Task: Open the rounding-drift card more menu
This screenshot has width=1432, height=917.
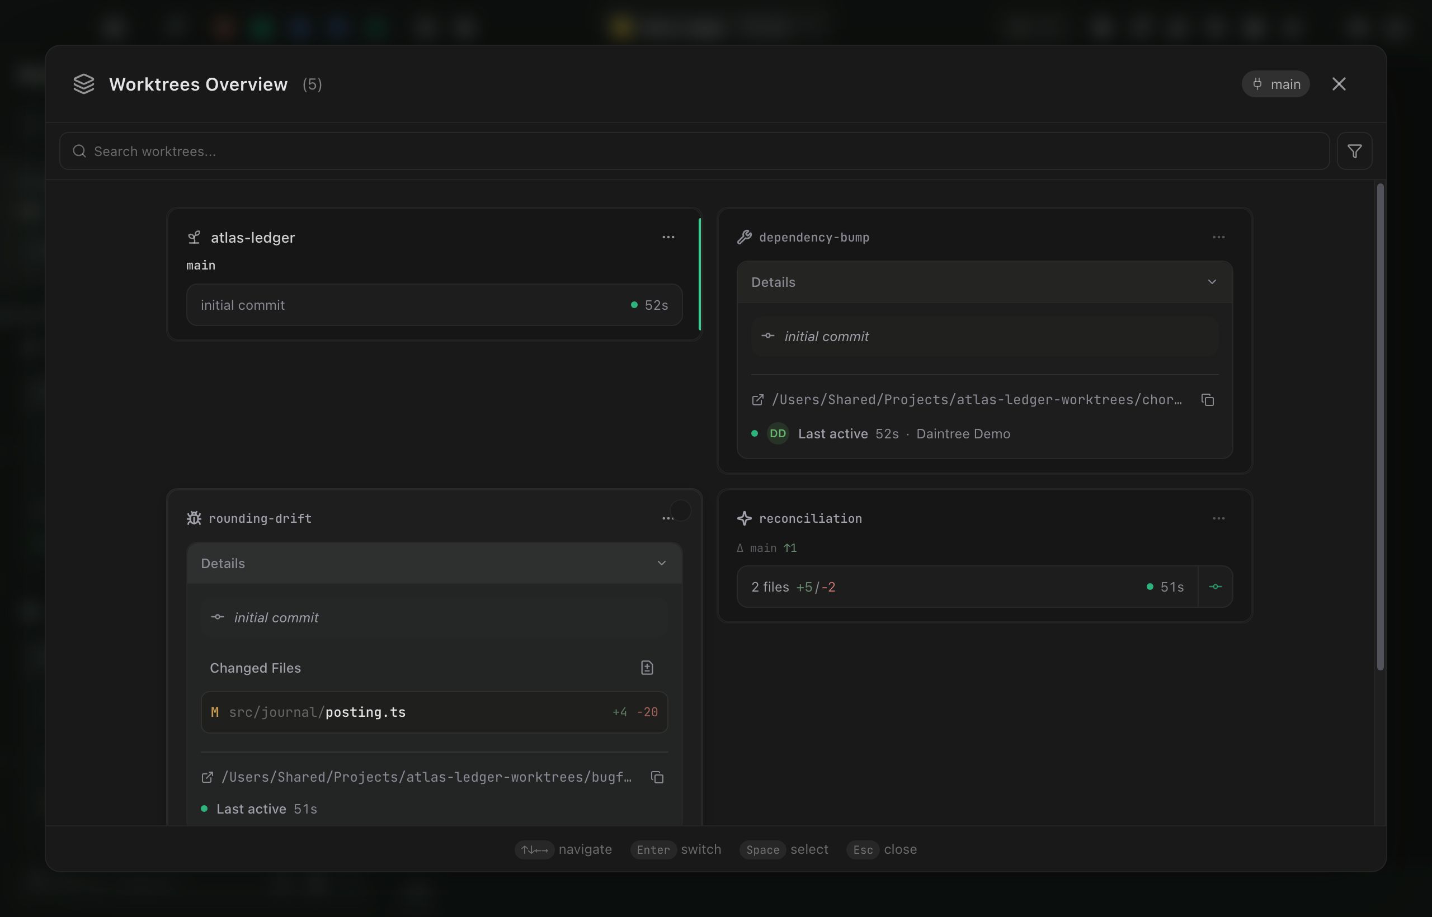Action: (x=668, y=518)
